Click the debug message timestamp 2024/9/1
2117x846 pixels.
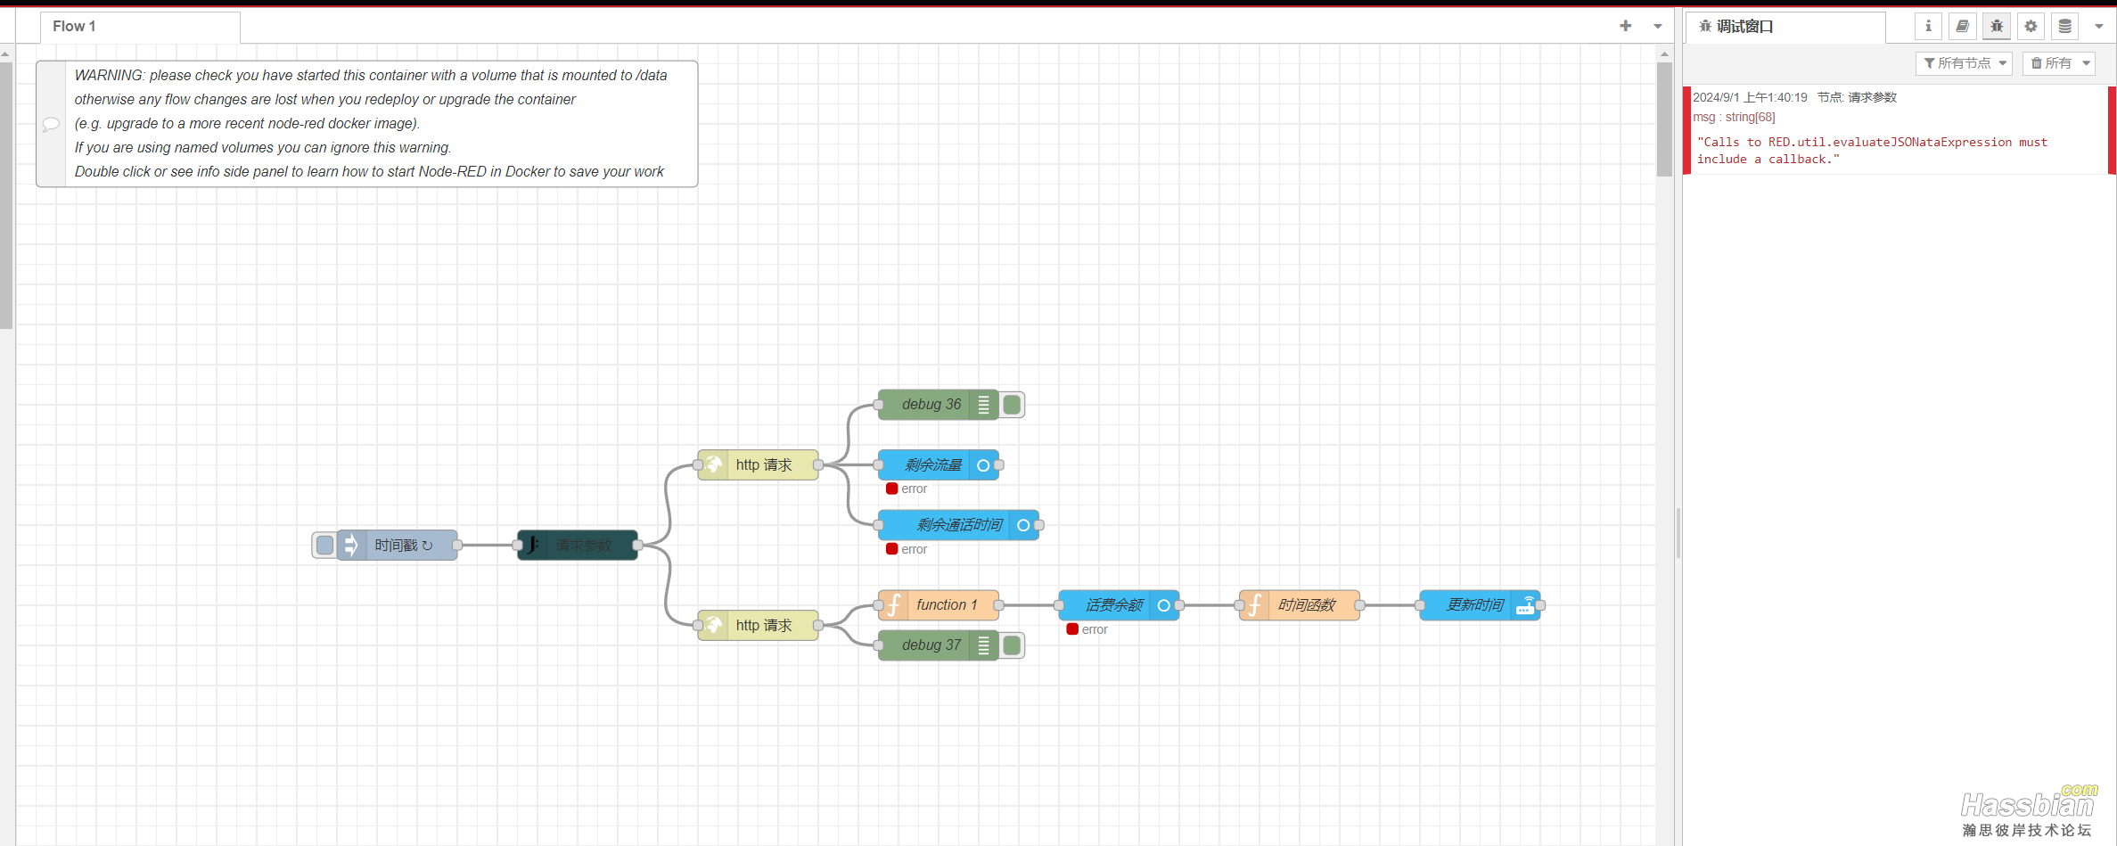(x=1750, y=97)
